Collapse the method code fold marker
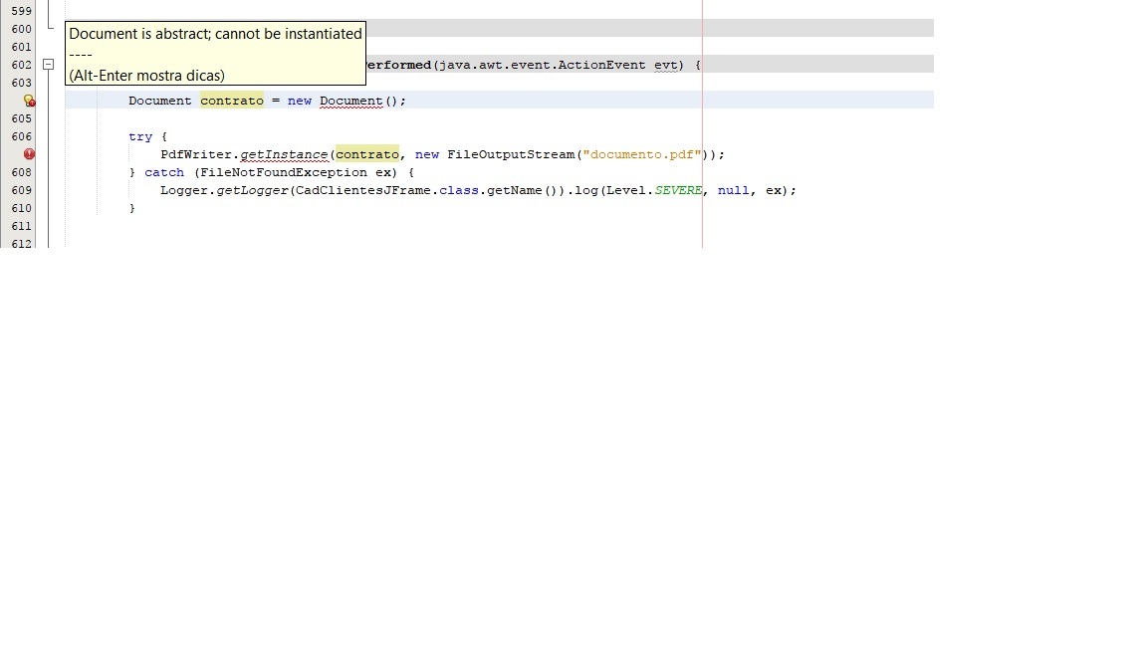 click(48, 65)
